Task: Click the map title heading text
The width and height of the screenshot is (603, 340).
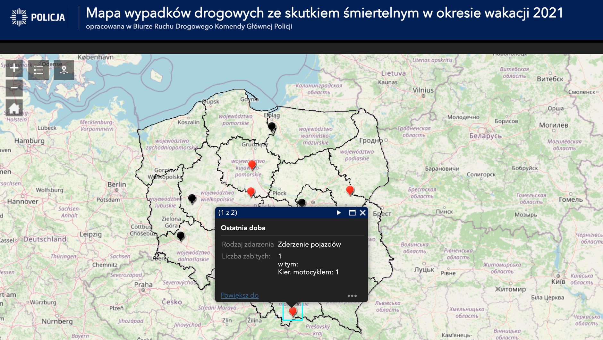Action: click(x=325, y=13)
